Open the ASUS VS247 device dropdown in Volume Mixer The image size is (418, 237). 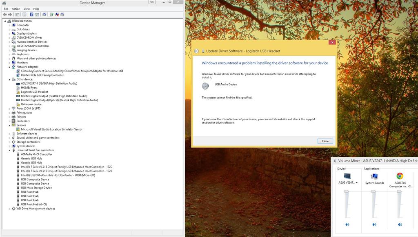pyautogui.click(x=357, y=183)
